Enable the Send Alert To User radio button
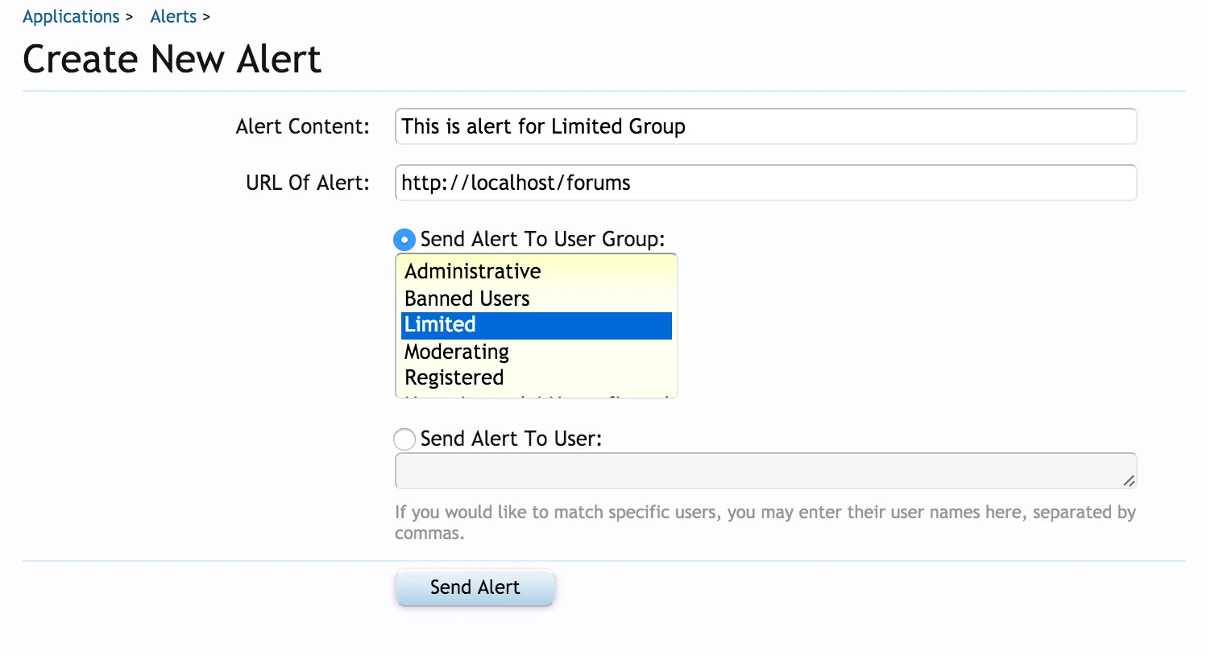This screenshot has height=655, width=1207. tap(404, 439)
